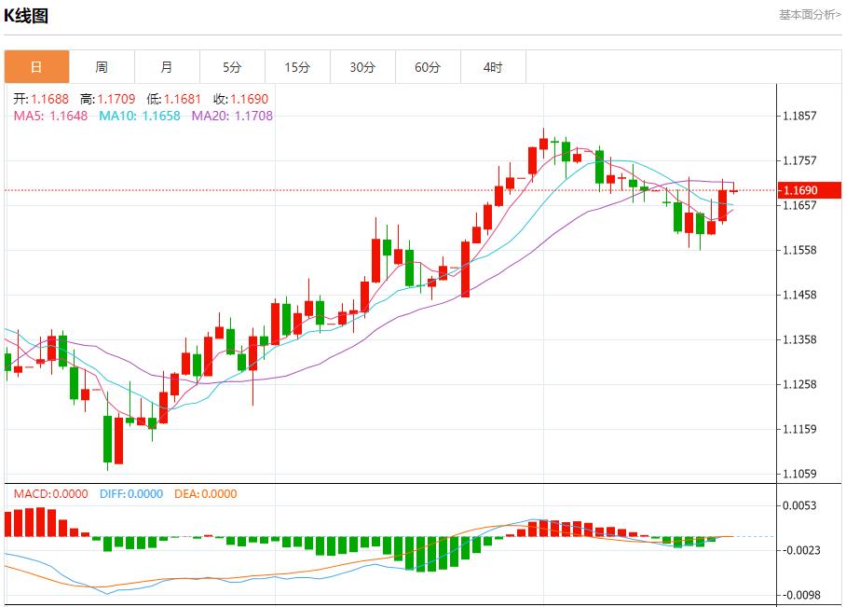The width and height of the screenshot is (846, 607).
Task: Open the 4时 four-hour chart
Action: pos(492,66)
